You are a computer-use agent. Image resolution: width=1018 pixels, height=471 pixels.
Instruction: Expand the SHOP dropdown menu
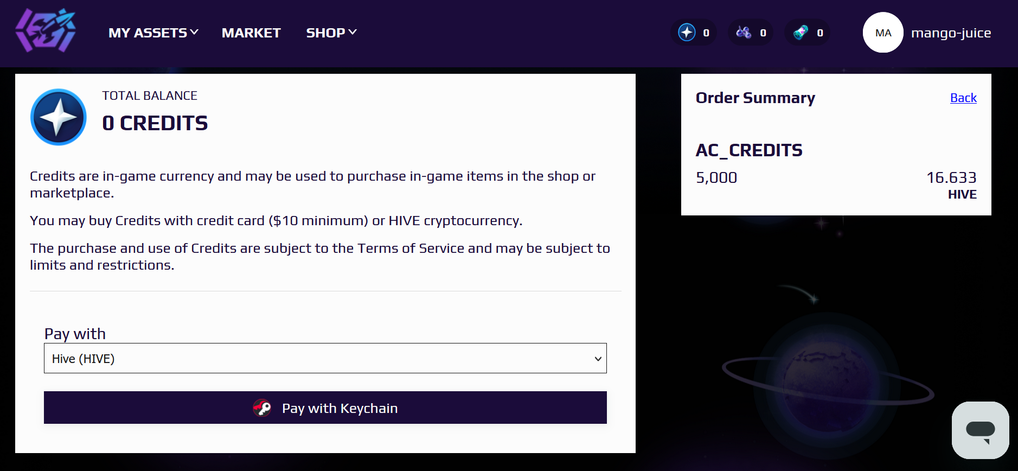(331, 33)
